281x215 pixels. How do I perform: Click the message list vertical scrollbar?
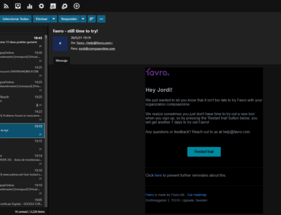pos(46,121)
